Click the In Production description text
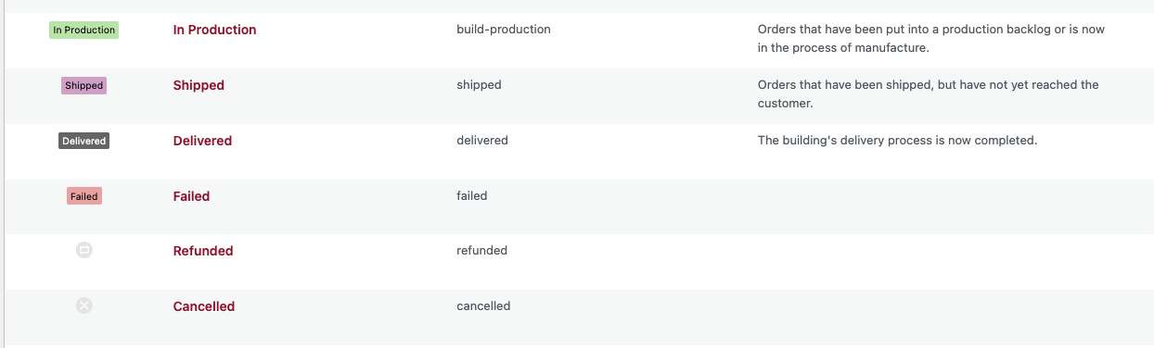Image resolution: width=1154 pixels, height=348 pixels. (931, 38)
